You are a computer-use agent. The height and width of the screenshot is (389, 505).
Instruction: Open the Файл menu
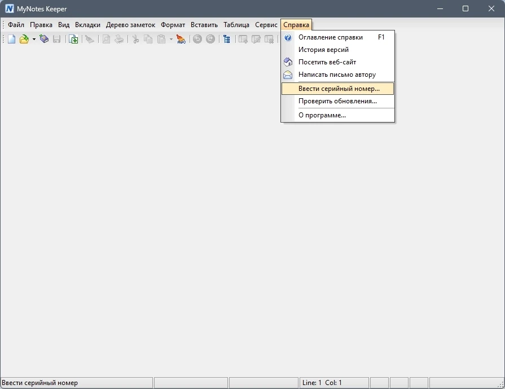point(16,25)
